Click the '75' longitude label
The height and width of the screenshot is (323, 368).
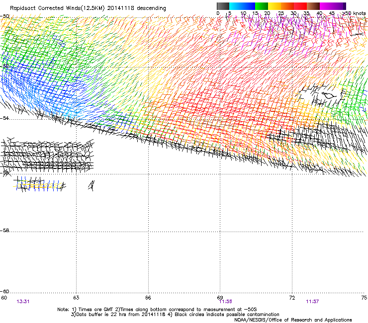[364, 298]
